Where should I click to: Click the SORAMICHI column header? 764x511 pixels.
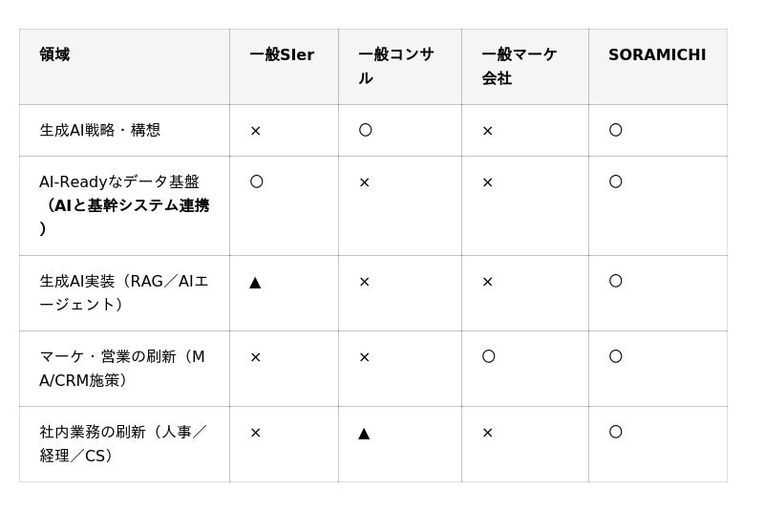click(657, 54)
